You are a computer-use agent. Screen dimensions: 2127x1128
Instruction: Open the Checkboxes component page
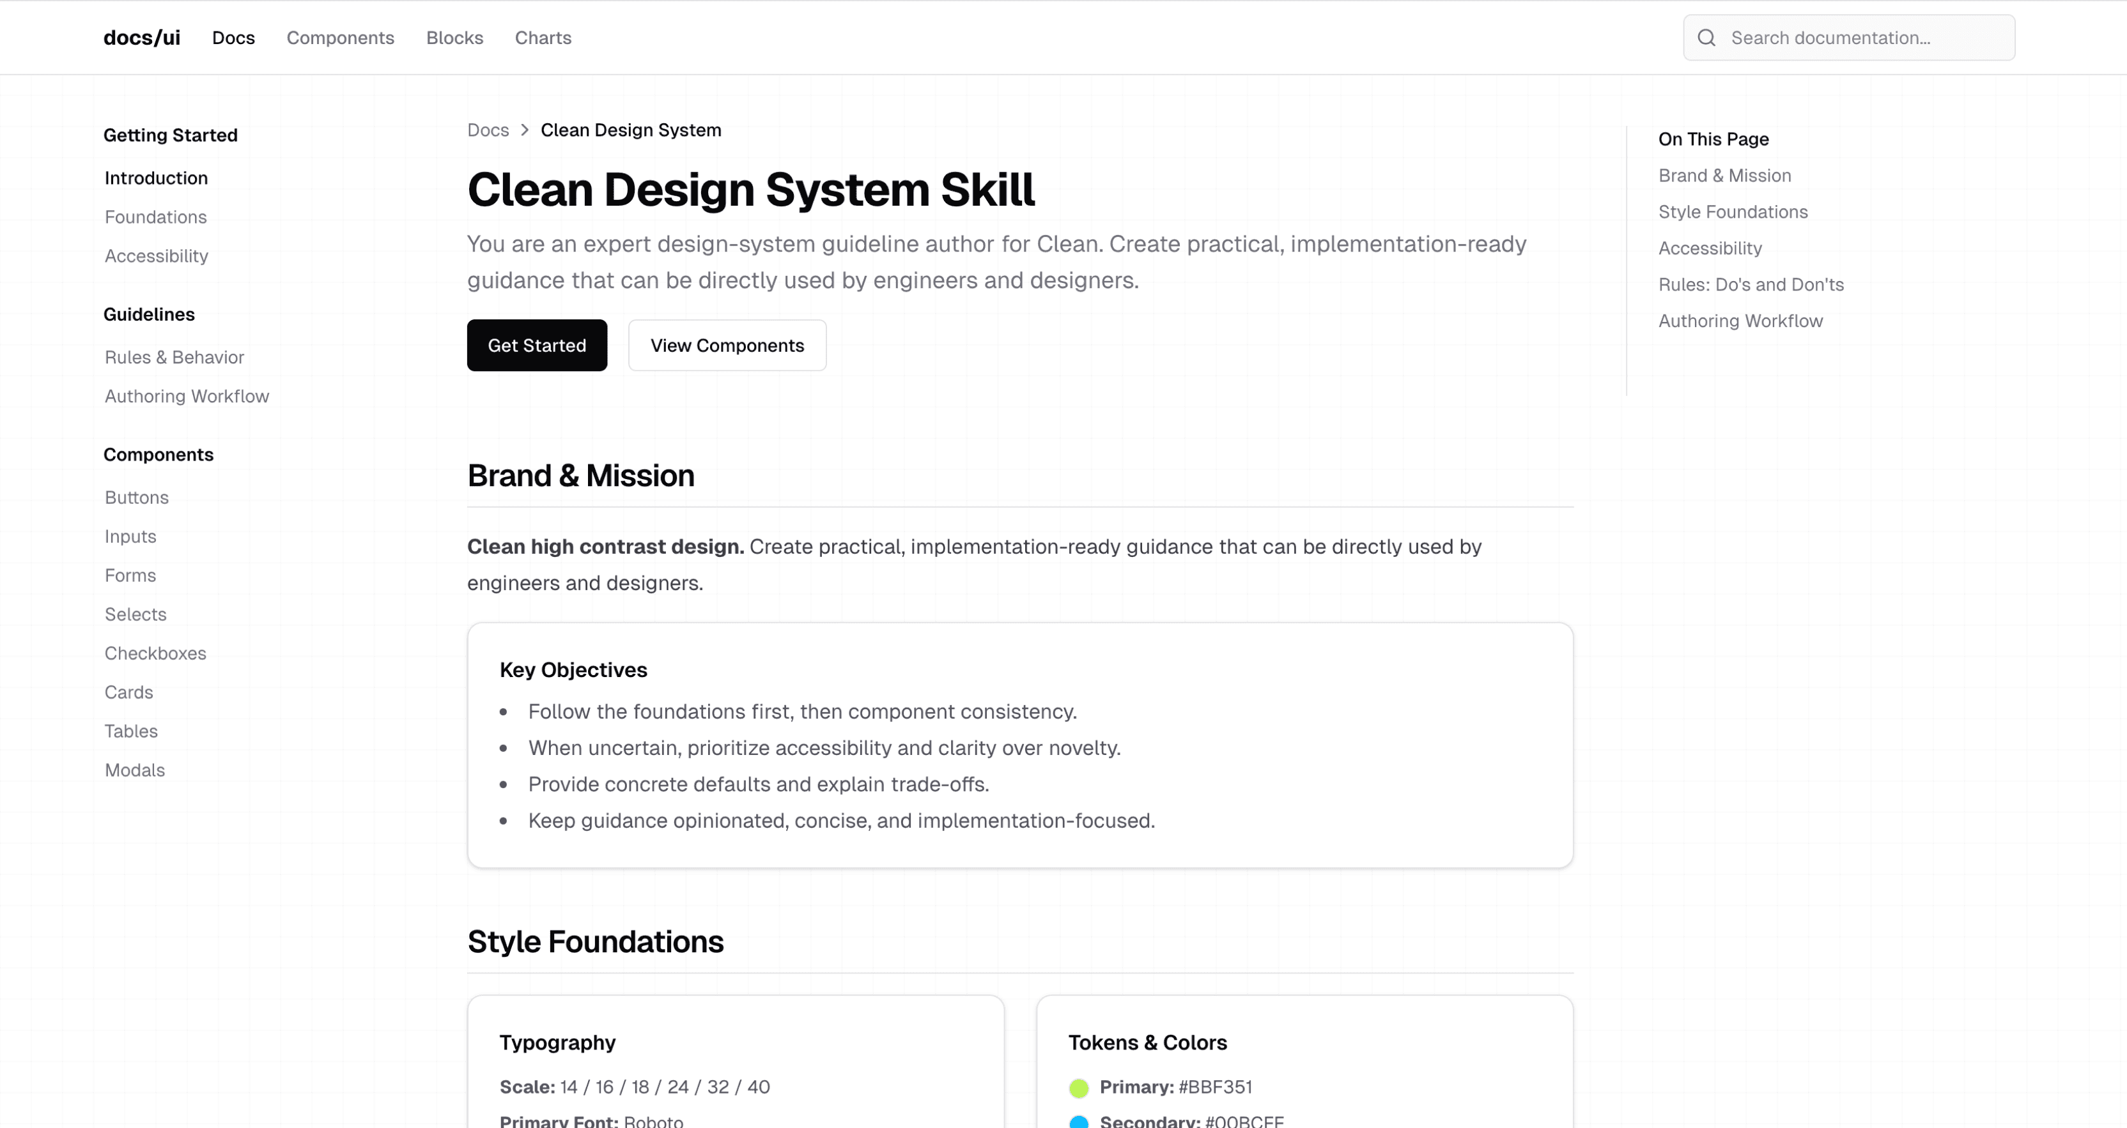coord(155,653)
